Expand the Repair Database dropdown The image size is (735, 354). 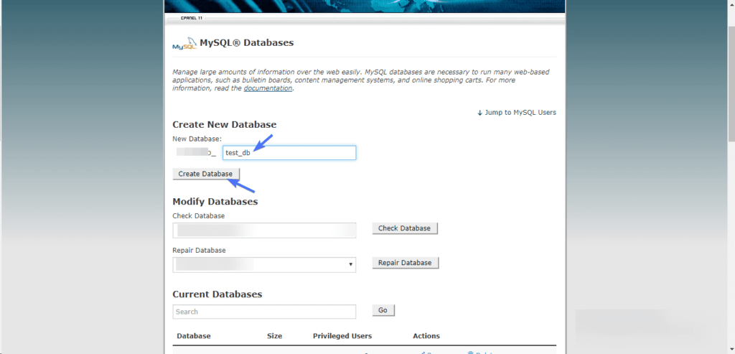(264, 264)
